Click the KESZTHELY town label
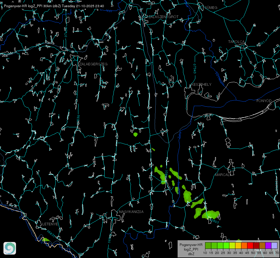This screenshot has height=258, width=280. 201,85
